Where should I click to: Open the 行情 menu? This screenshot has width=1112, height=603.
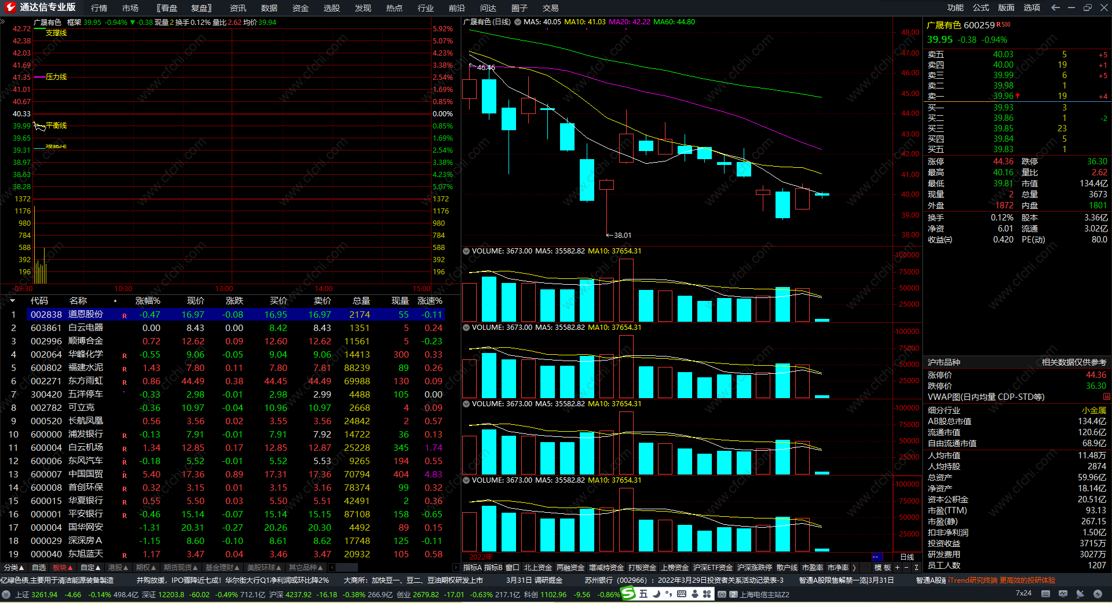coord(99,8)
